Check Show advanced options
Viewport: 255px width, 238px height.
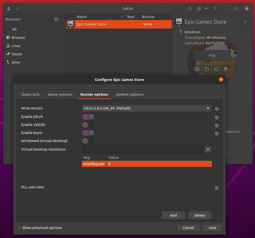(19, 228)
